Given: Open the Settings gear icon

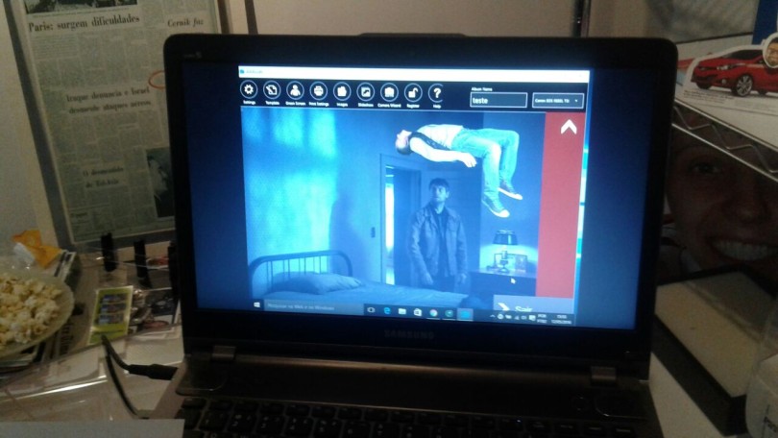Looking at the screenshot, I should [249, 89].
